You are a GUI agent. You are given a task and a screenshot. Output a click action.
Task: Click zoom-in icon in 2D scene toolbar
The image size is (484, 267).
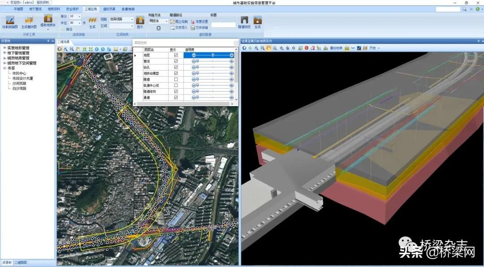click(x=66, y=49)
